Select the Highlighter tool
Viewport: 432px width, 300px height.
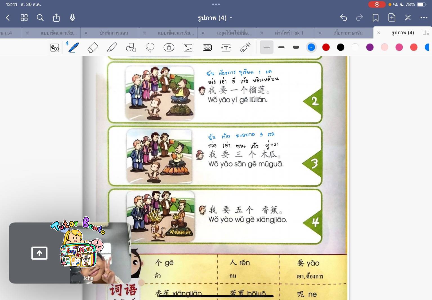(112, 48)
